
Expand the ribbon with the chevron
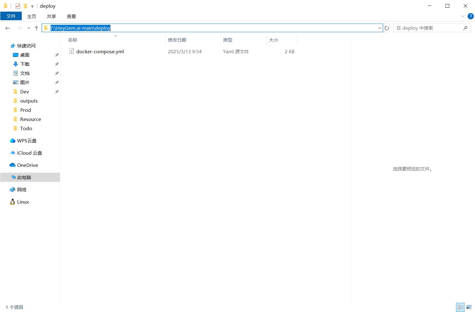463,16
